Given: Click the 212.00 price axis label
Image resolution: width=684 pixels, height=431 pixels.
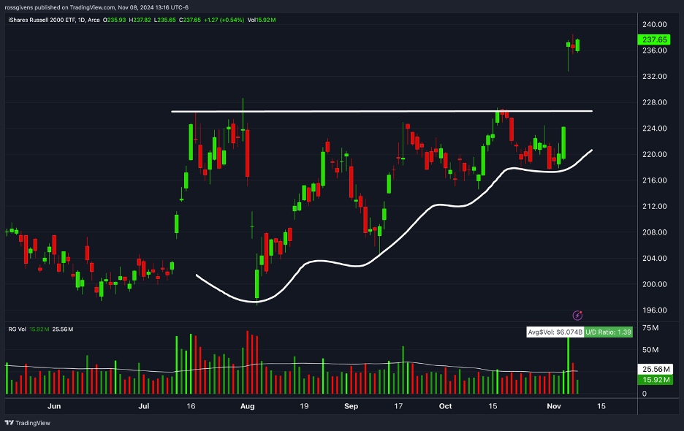Looking at the screenshot, I should click(654, 206).
